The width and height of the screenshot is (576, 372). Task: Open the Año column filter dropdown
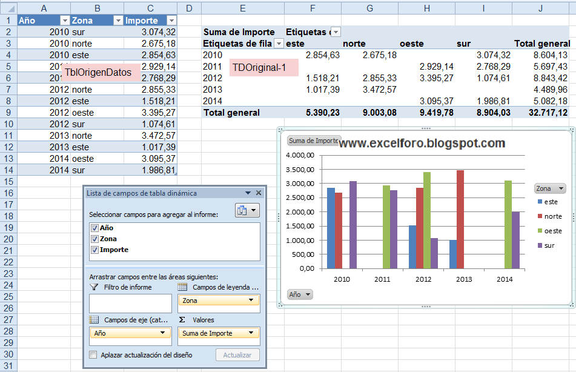64,20
